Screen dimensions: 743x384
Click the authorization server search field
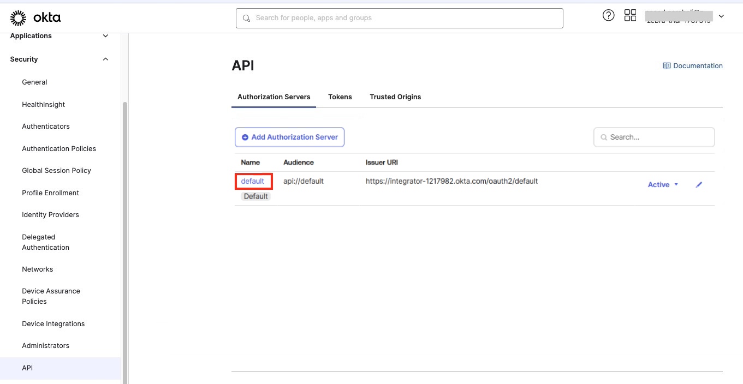654,137
